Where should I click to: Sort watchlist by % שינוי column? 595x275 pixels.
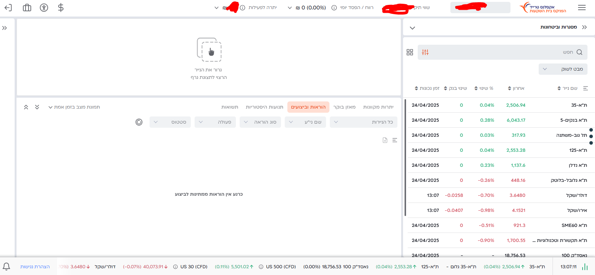pos(484,88)
